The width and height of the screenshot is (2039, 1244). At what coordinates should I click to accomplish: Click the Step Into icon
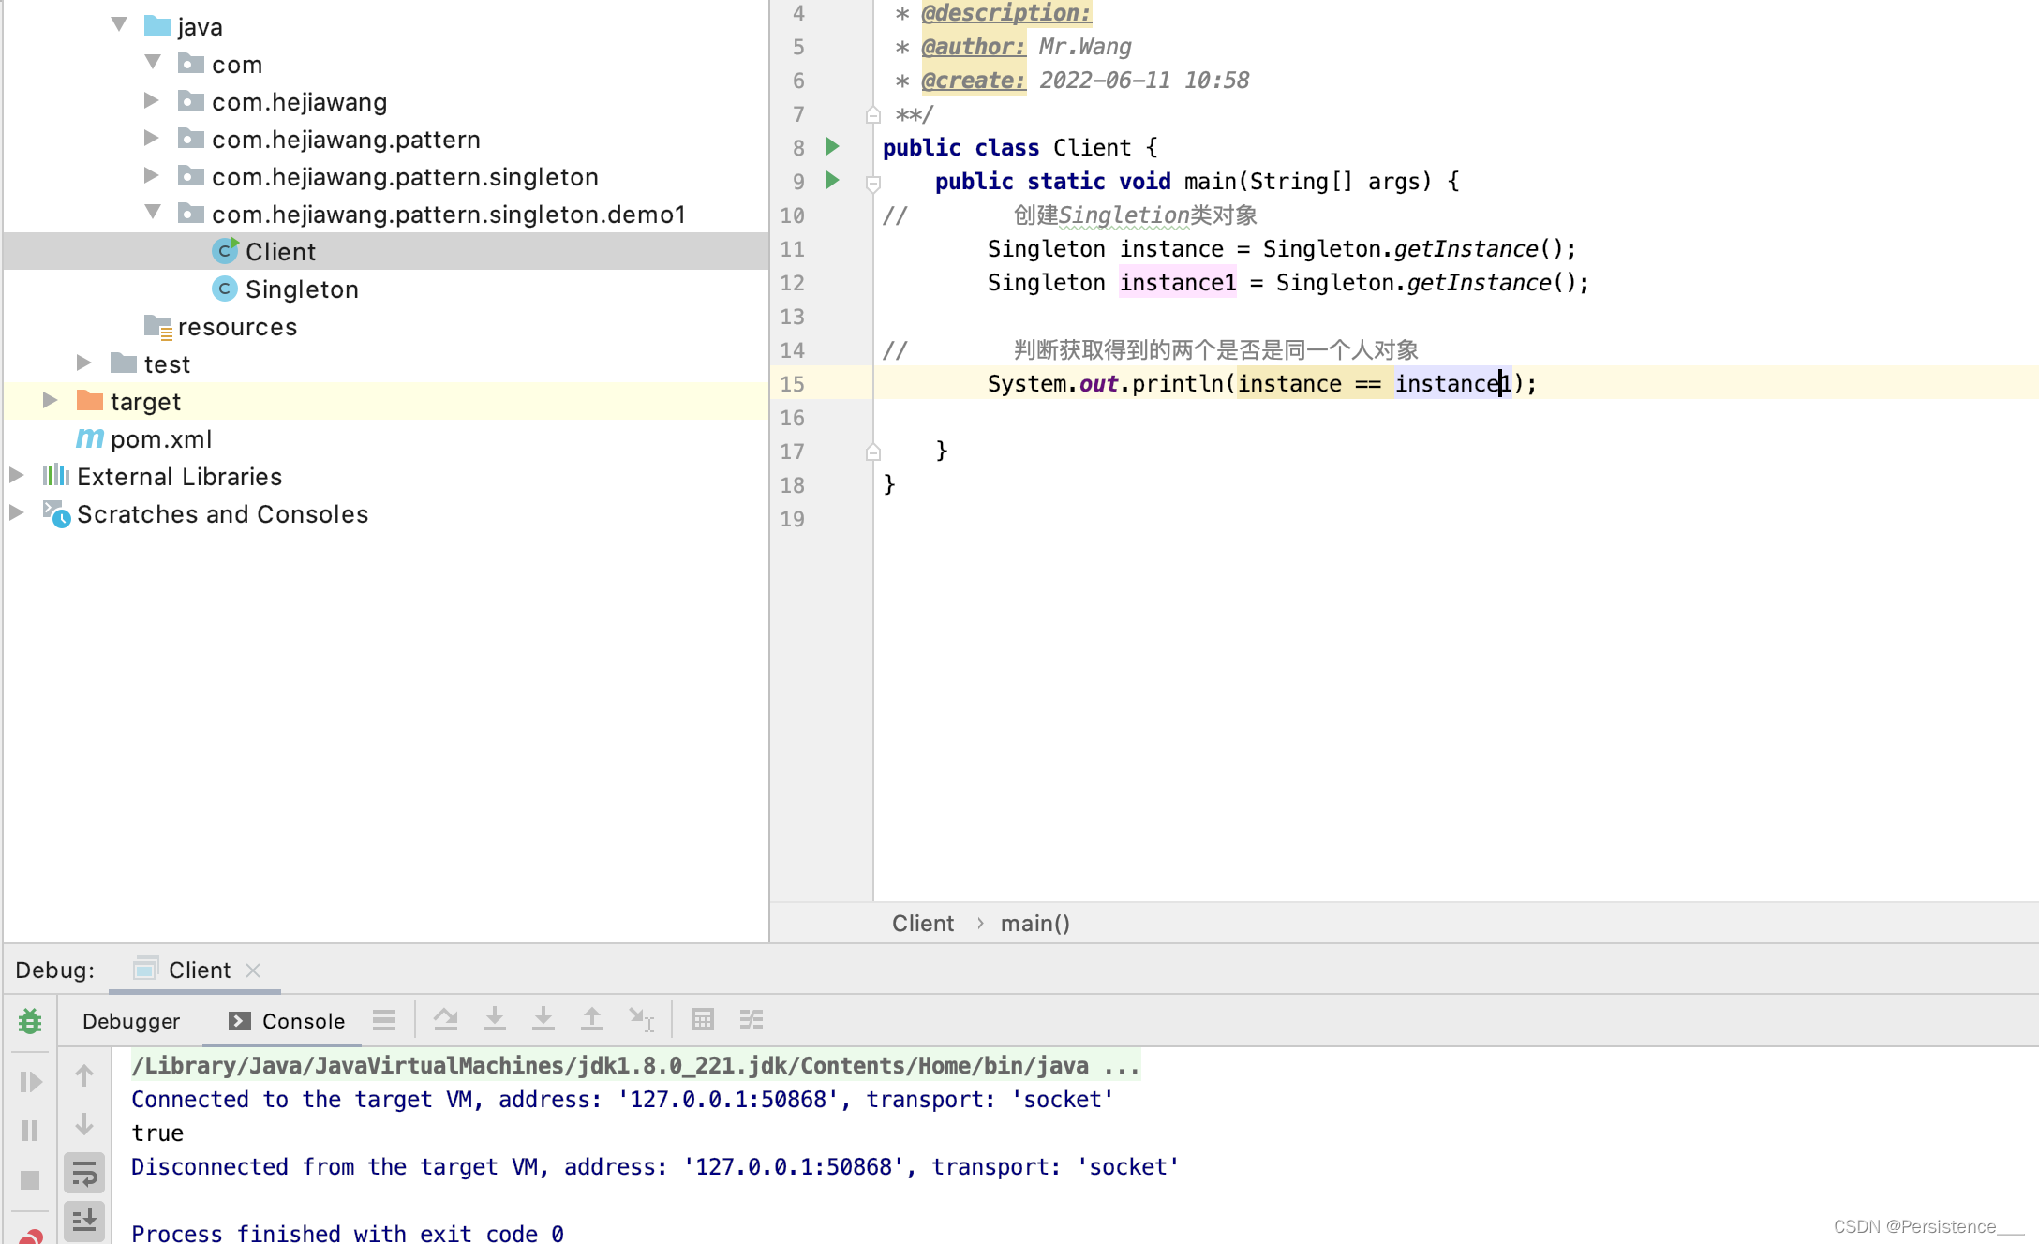point(495,1019)
